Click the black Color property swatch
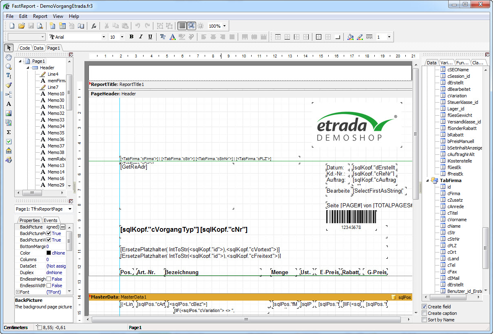 [49, 253]
